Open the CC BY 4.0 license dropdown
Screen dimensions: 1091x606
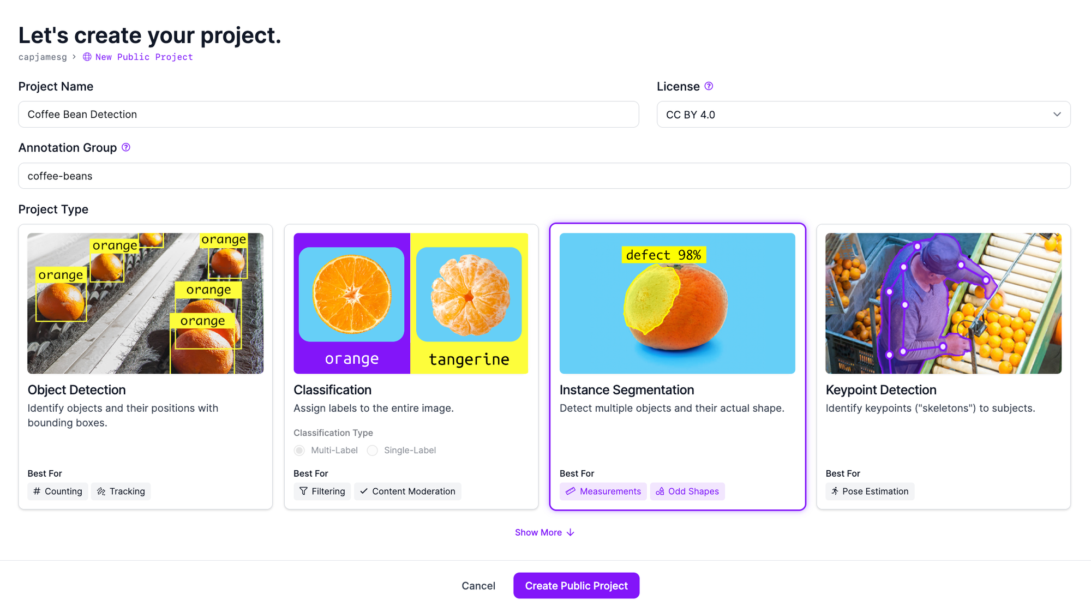click(864, 115)
